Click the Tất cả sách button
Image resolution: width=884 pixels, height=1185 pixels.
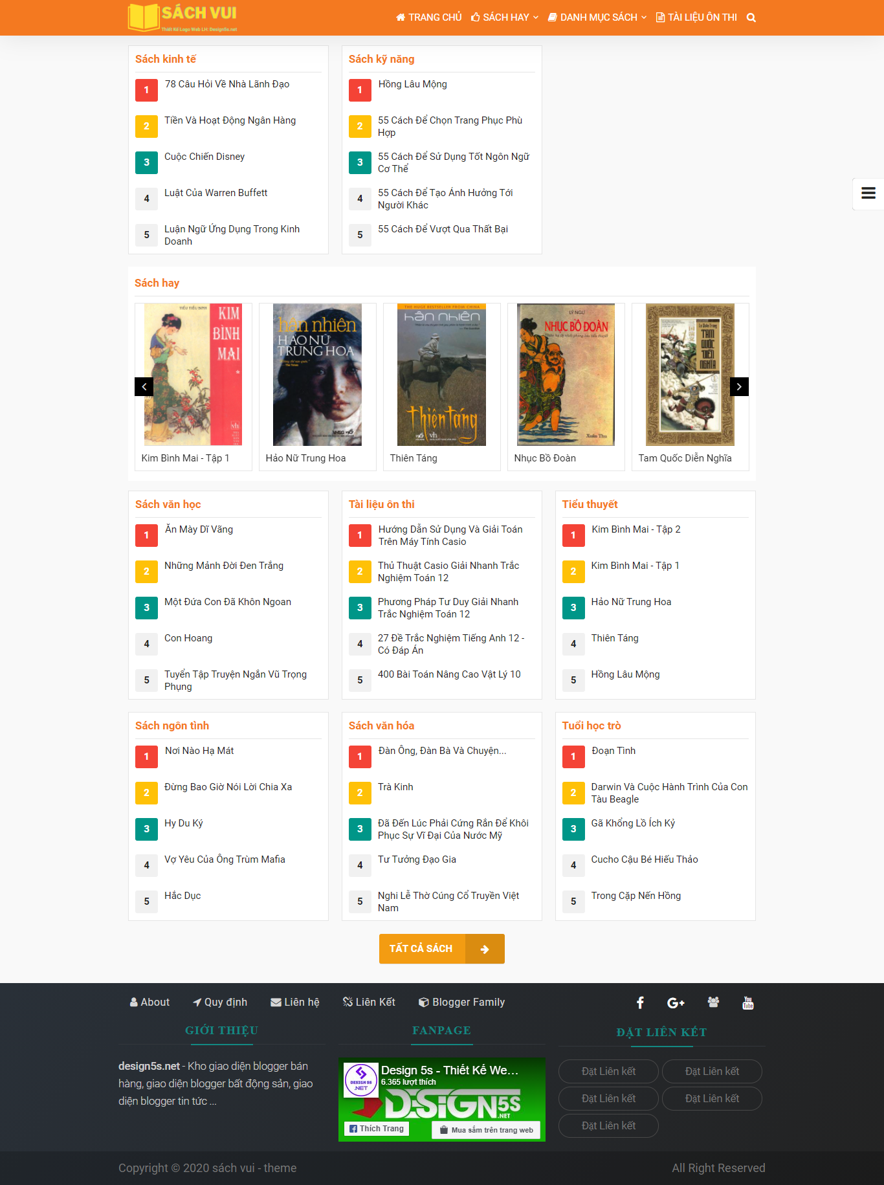442,949
